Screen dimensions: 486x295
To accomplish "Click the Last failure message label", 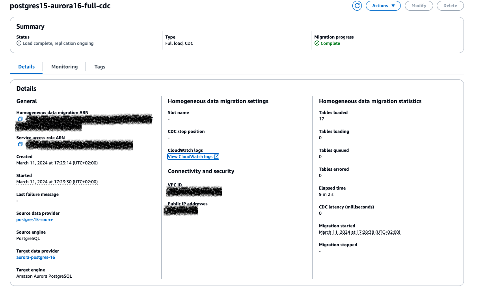I will (x=37, y=194).
